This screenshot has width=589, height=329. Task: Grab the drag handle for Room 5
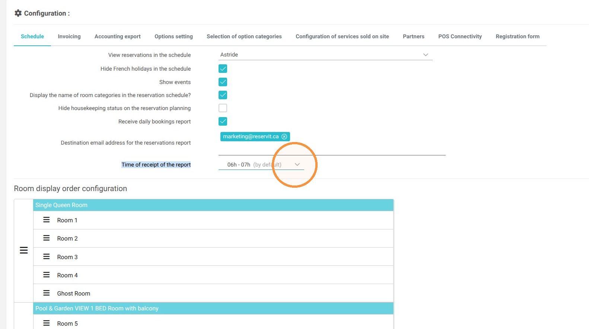click(x=47, y=323)
